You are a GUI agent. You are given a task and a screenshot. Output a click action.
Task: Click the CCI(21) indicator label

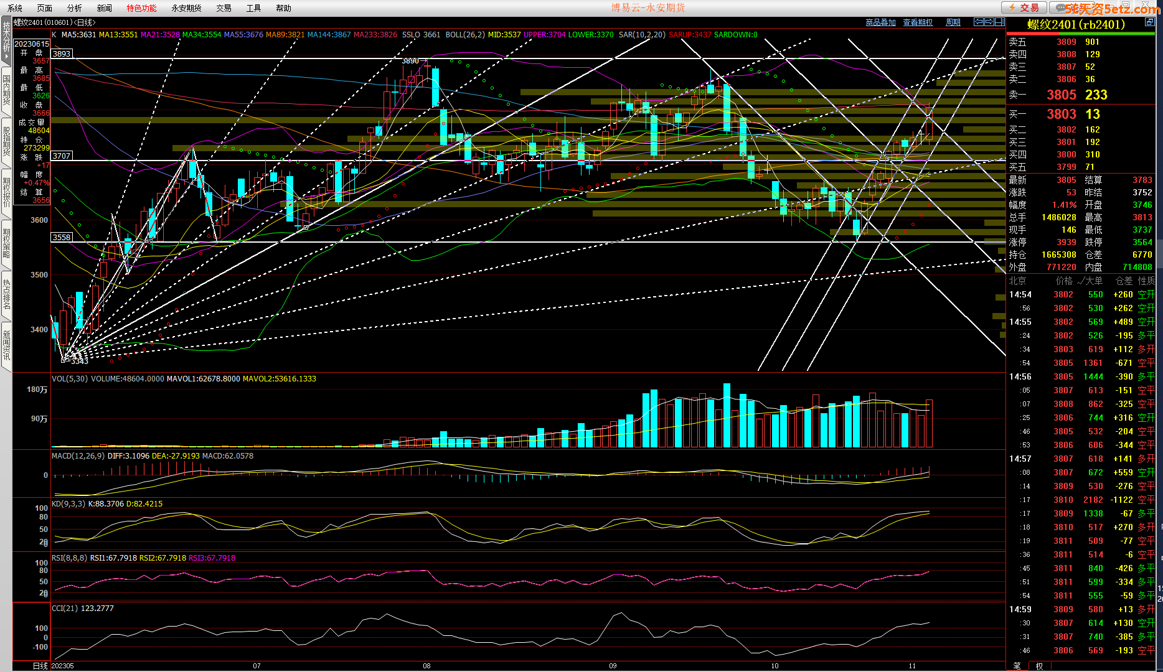click(x=65, y=609)
